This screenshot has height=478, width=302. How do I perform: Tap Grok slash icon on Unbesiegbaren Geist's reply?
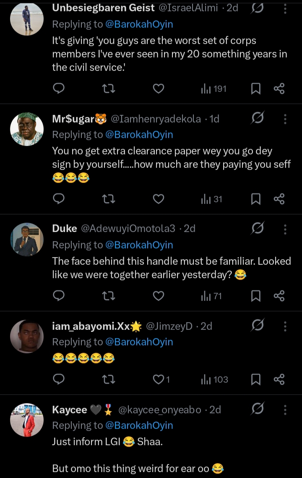(257, 8)
